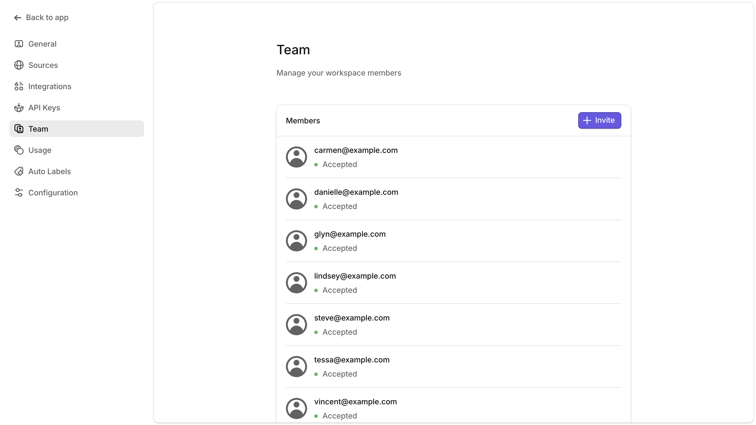The image size is (756, 425).
Task: Click the Configuration sliders icon
Action: pyautogui.click(x=19, y=192)
